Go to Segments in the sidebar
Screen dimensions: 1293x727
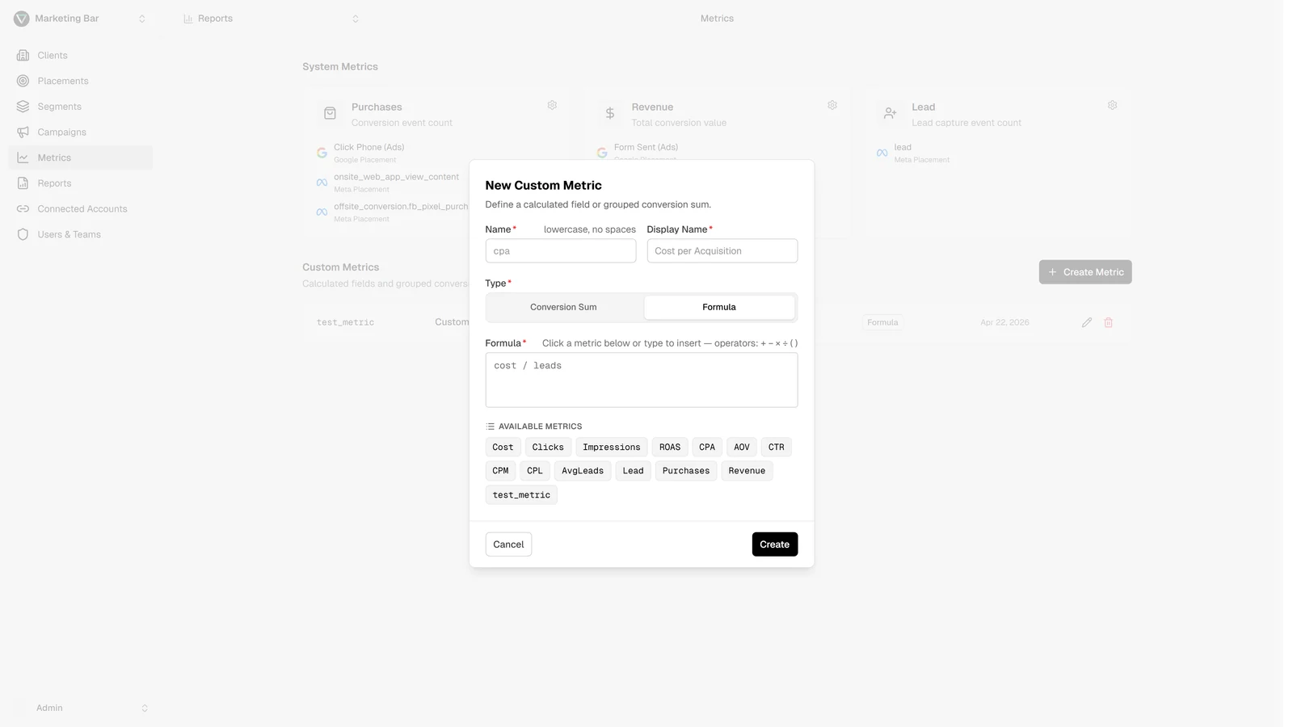coord(59,107)
